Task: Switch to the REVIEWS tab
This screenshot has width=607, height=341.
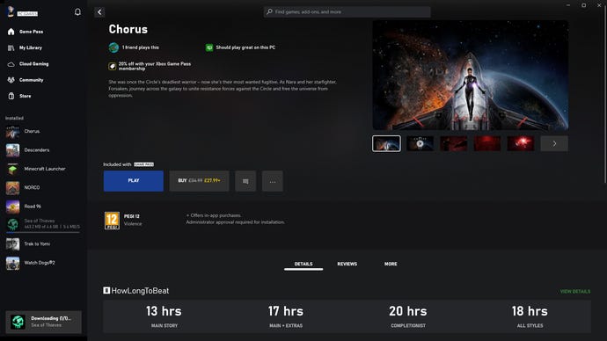Action: pos(347,264)
